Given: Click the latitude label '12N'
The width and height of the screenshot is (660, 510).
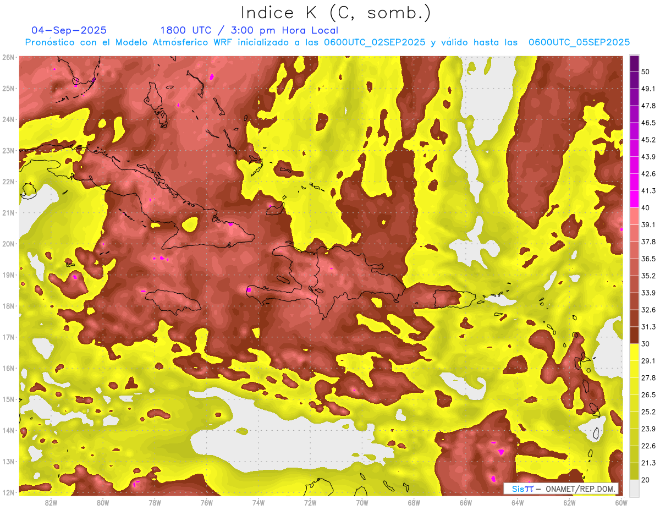Looking at the screenshot, I should tap(8, 492).
